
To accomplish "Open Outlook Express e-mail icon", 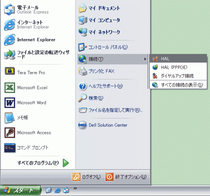I will 9,10.
